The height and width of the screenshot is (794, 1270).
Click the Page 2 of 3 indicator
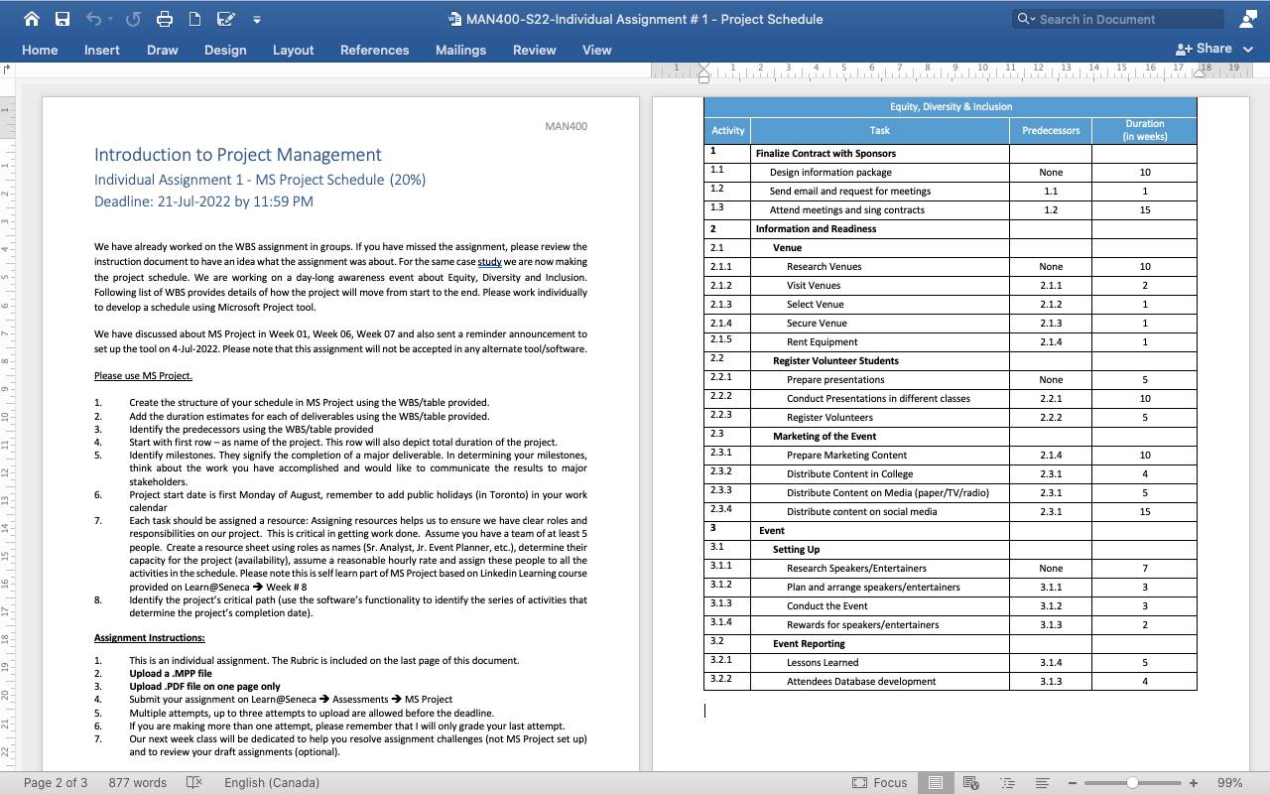[x=56, y=782]
